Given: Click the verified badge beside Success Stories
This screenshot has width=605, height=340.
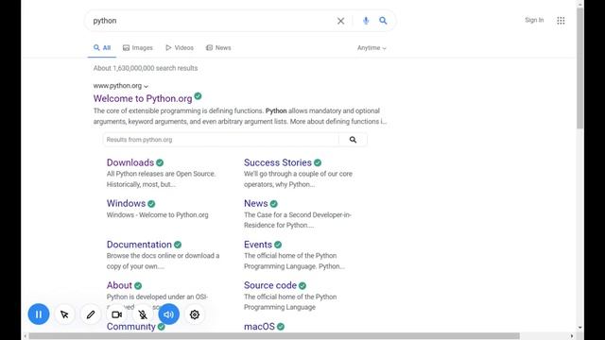Looking at the screenshot, I should (318, 162).
